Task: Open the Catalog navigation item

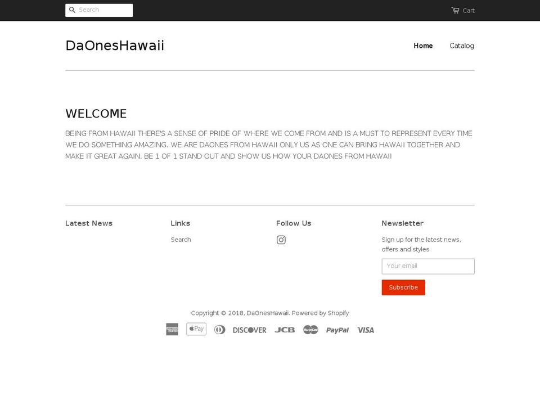Action: coord(462,46)
